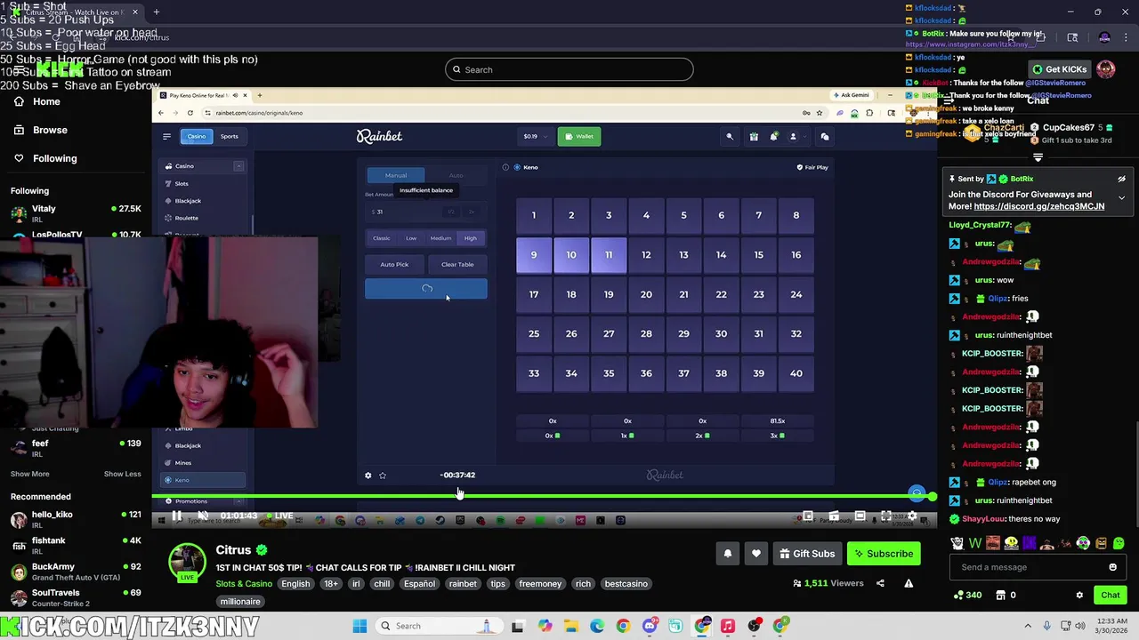Open Windows Start menu
Image resolution: width=1139 pixels, height=640 pixels.
pyautogui.click(x=359, y=626)
